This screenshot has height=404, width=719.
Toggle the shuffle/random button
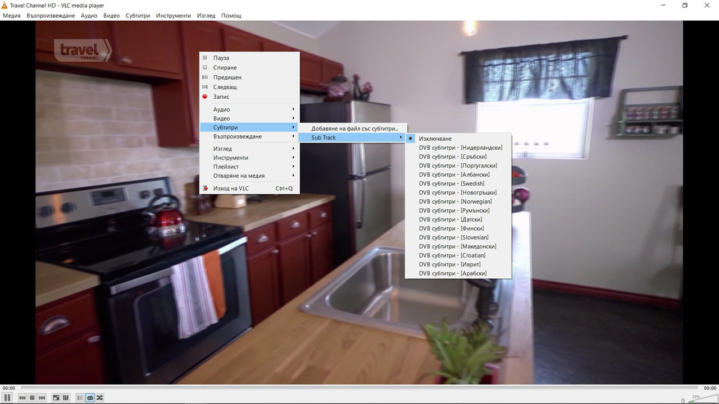tap(99, 398)
